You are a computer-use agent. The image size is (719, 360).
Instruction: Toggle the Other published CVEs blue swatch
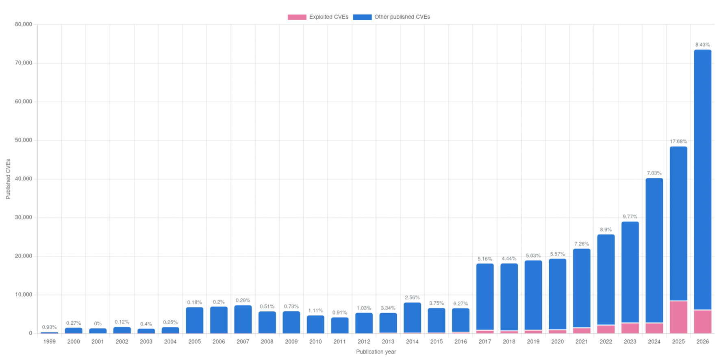[362, 17]
